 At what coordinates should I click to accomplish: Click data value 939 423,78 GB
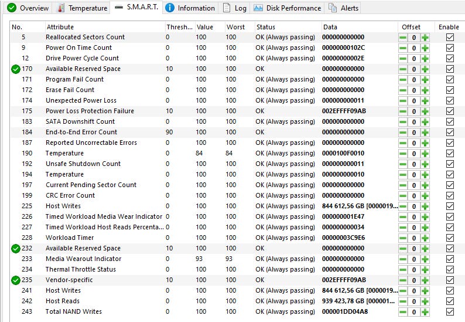[343, 301]
